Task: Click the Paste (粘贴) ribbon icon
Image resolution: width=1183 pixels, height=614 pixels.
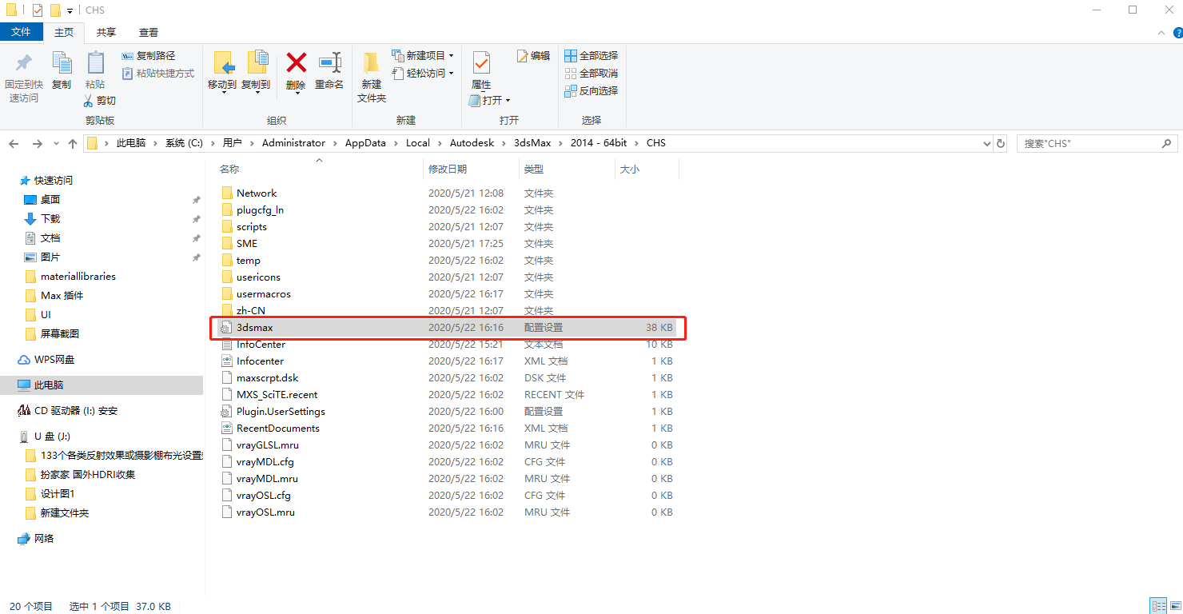Action: click(95, 62)
